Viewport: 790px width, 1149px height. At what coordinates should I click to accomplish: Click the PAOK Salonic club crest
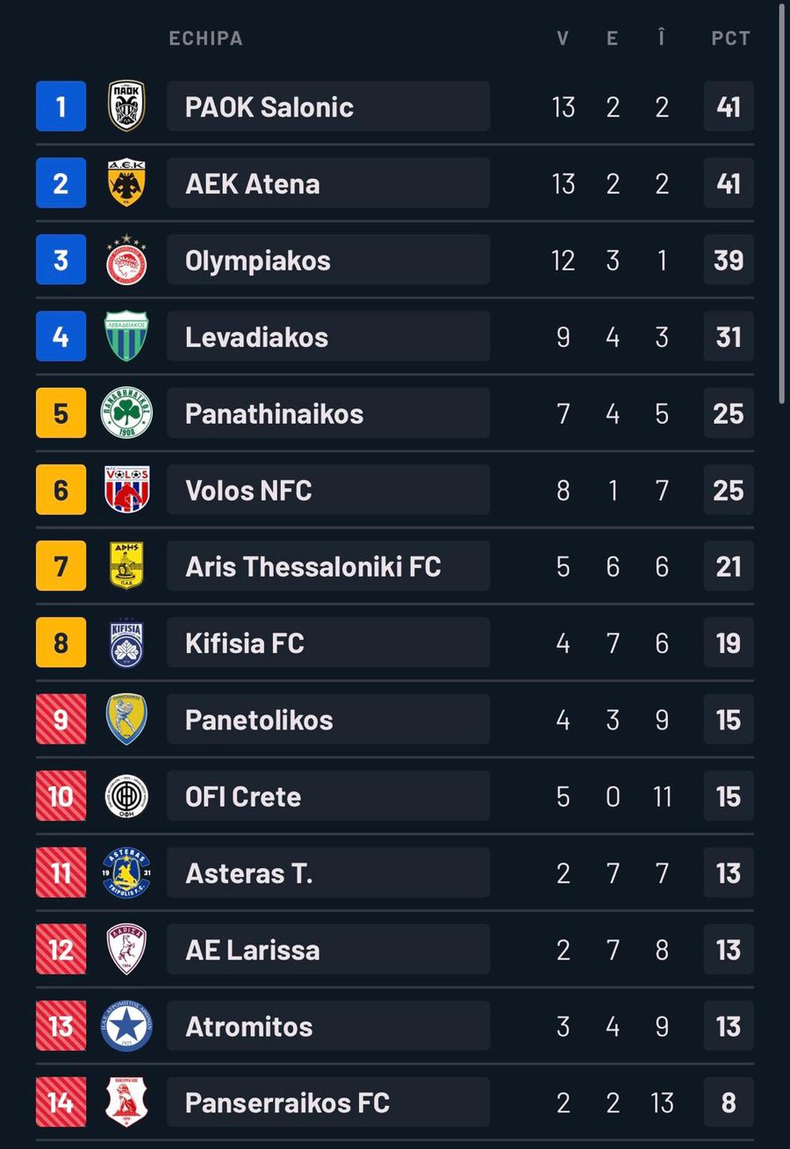(x=126, y=106)
